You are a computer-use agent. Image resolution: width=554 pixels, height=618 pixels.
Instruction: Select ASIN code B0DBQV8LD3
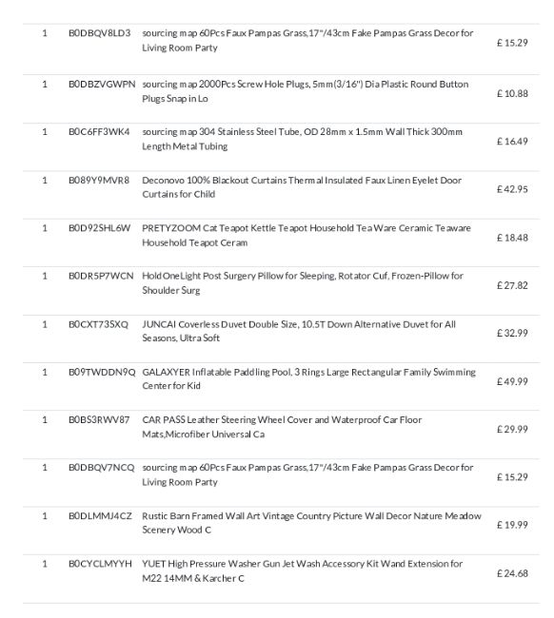(x=99, y=33)
